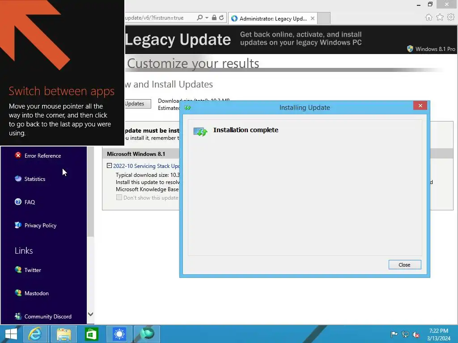Open a new browser tab
Image resolution: width=458 pixels, height=343 pixels.
tap(324, 18)
